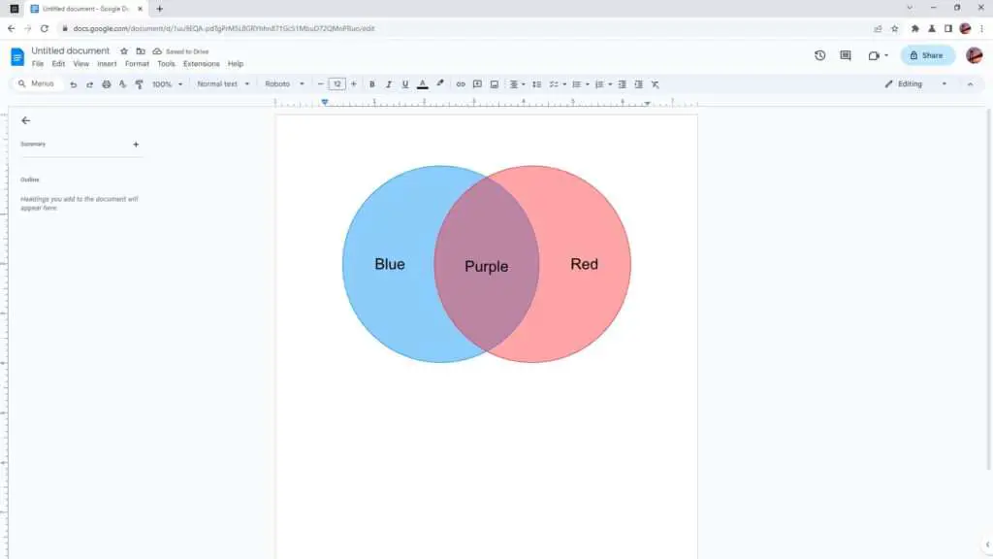Viewport: 993px width, 559px height.
Task: Insert a comment from the toolbar
Action: 476,84
